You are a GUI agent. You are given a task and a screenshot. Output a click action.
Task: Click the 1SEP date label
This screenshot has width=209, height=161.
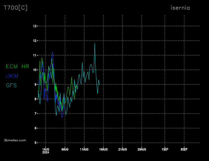[x=165, y=149]
